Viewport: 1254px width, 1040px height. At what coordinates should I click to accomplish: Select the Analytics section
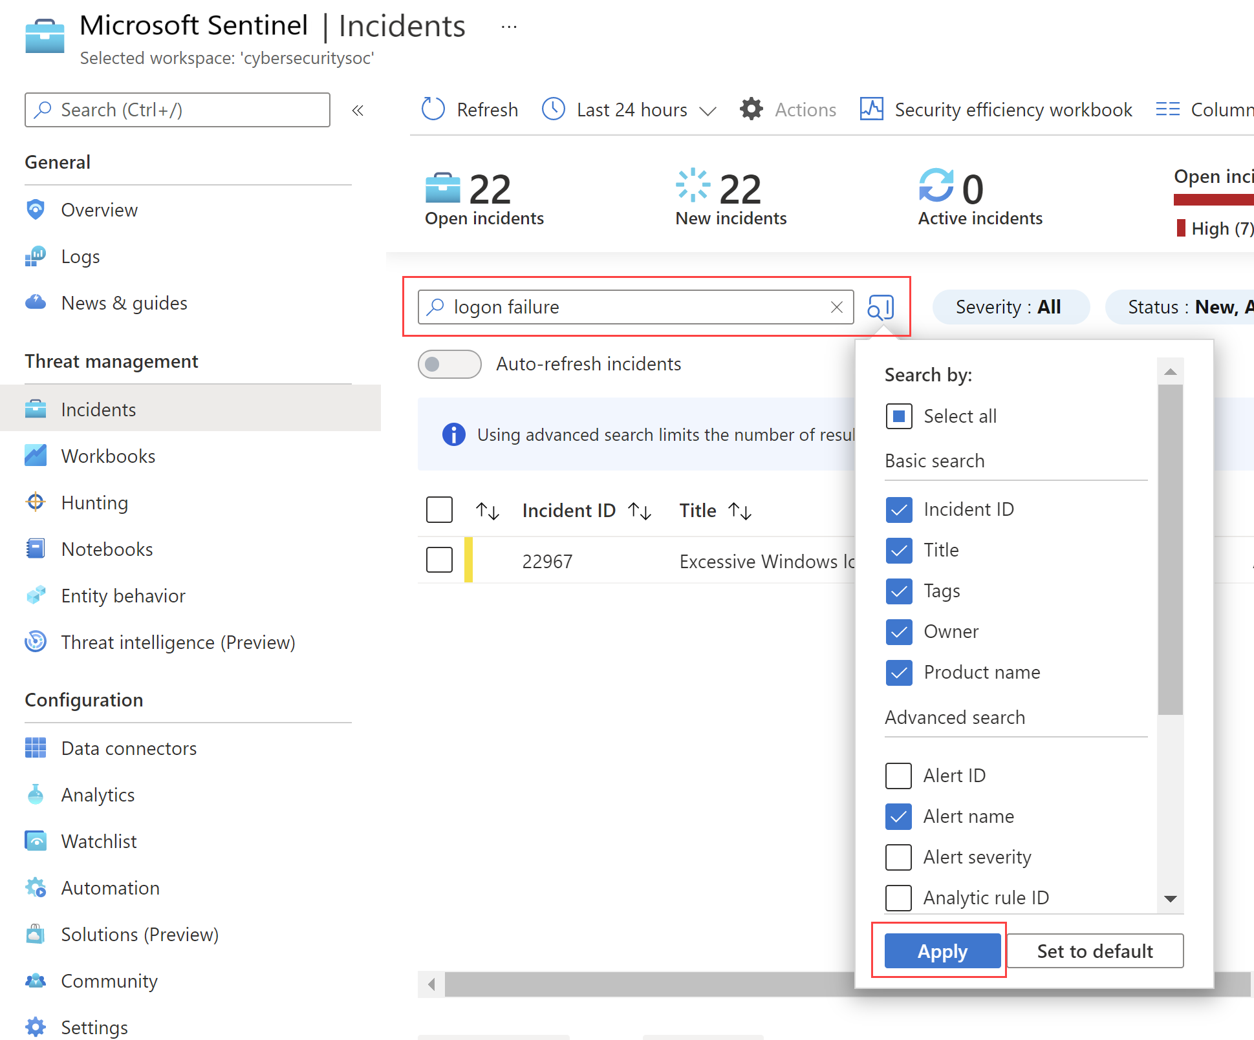tap(98, 794)
